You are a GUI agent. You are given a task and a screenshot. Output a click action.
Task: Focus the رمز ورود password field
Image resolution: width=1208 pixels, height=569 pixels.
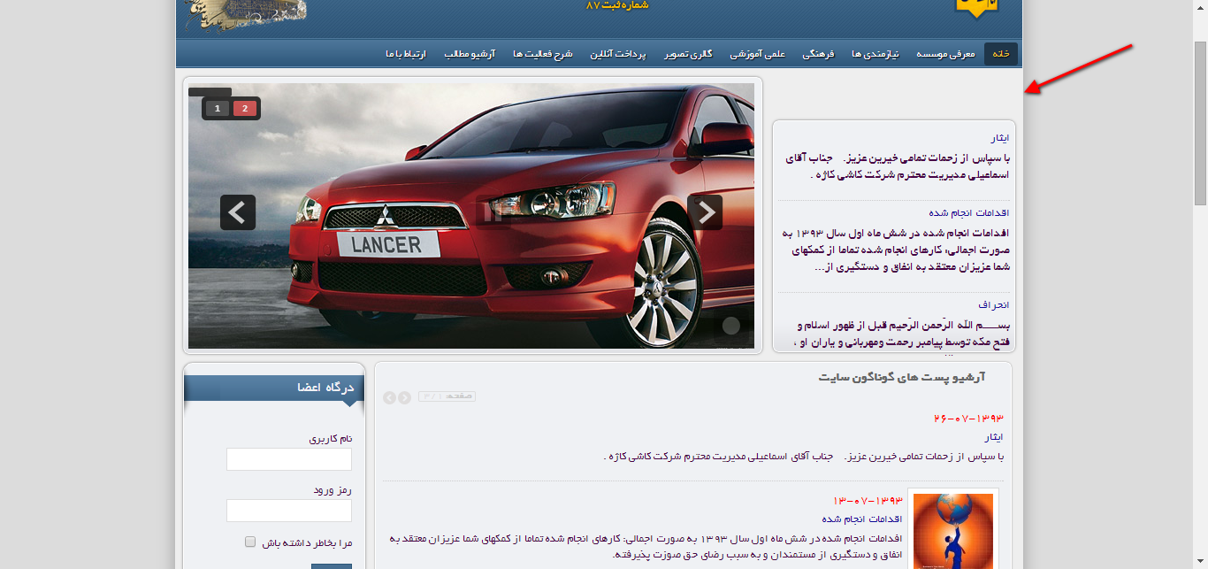pyautogui.click(x=289, y=511)
